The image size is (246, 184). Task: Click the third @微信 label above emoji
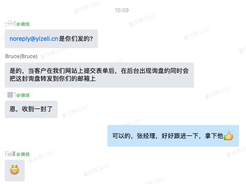(x=23, y=154)
